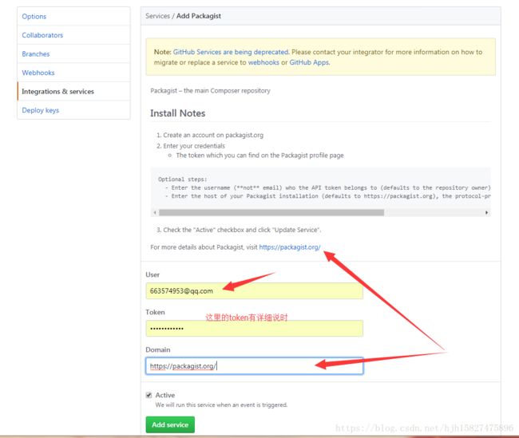The image size is (519, 438).
Task: Click the 'Optional steps:' code line
Action: coord(182,180)
